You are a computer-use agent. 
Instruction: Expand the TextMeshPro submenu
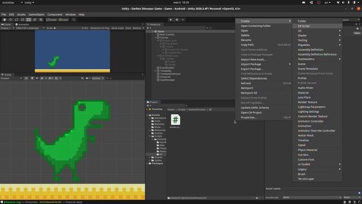pyautogui.click(x=317, y=59)
